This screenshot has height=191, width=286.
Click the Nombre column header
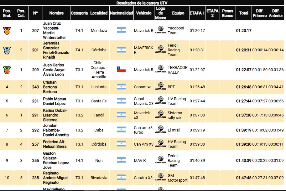coord(56,13)
